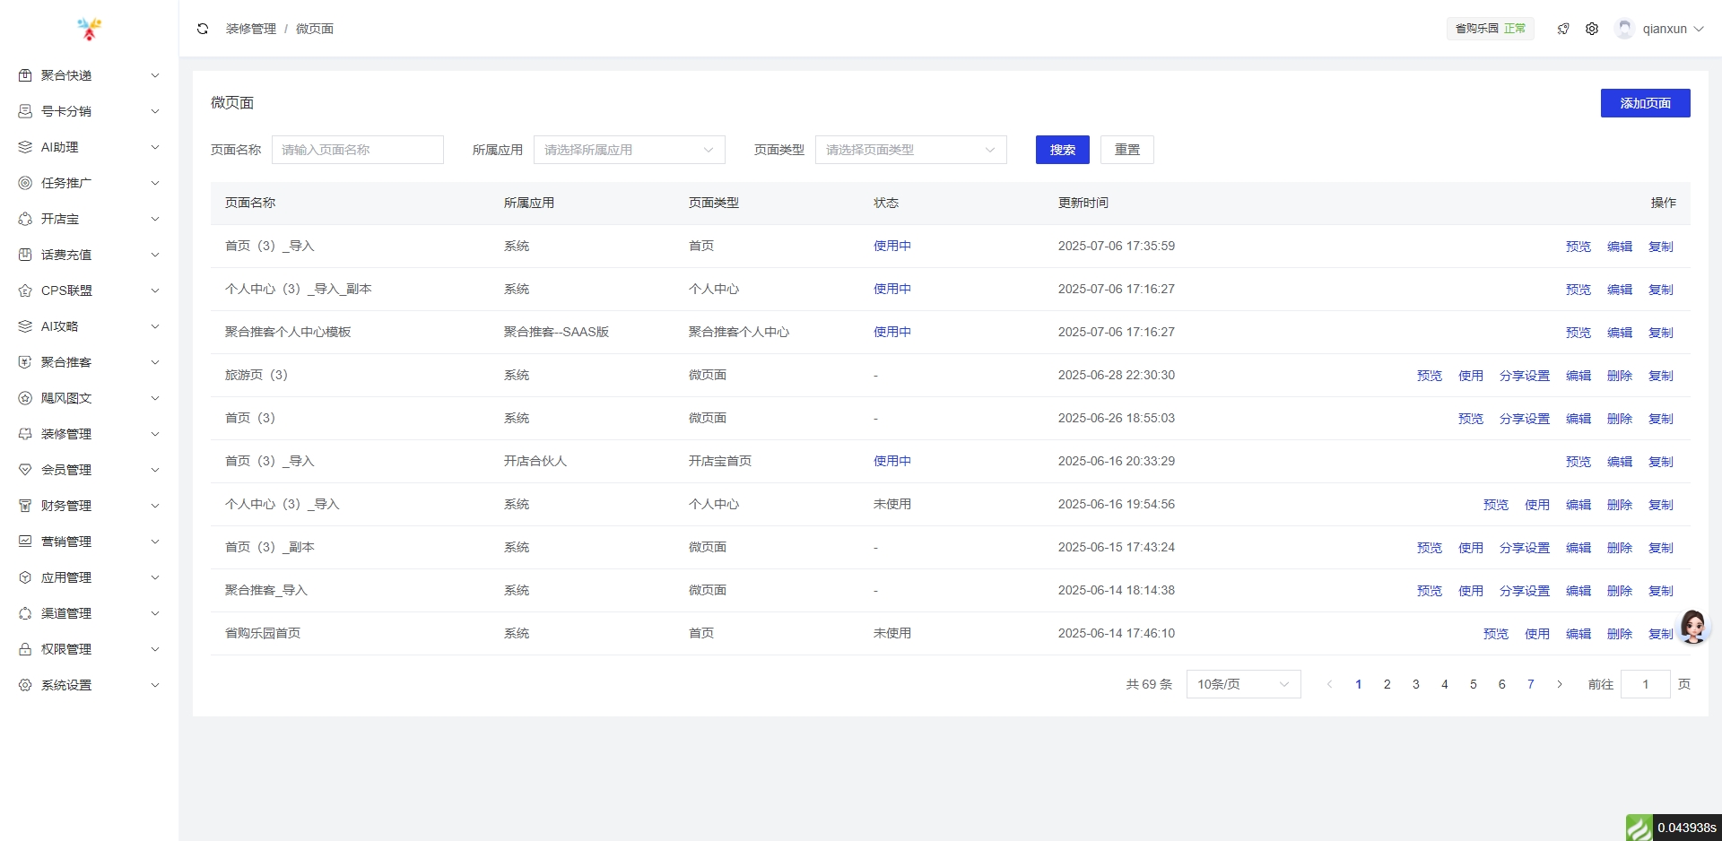Select the 聚合快递 sidebar icon
Image resolution: width=1722 pixels, height=841 pixels.
(24, 75)
